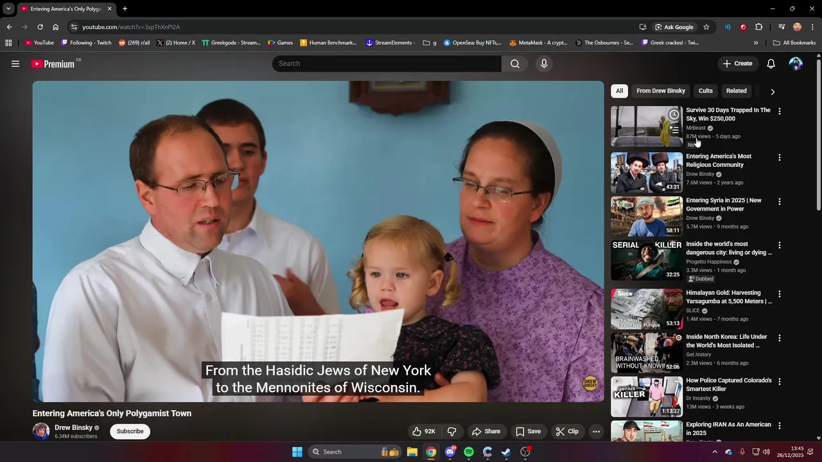Select the All filter chip
The height and width of the screenshot is (462, 822).
coord(619,91)
